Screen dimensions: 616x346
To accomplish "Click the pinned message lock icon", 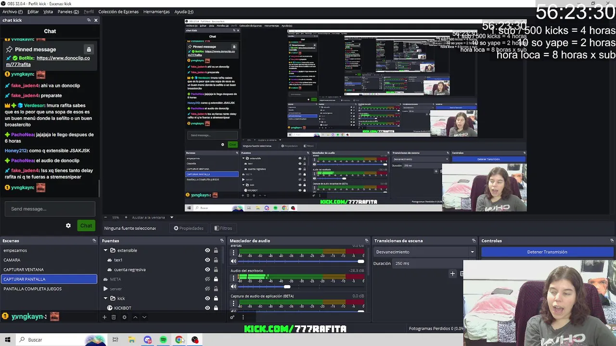I will (89, 49).
